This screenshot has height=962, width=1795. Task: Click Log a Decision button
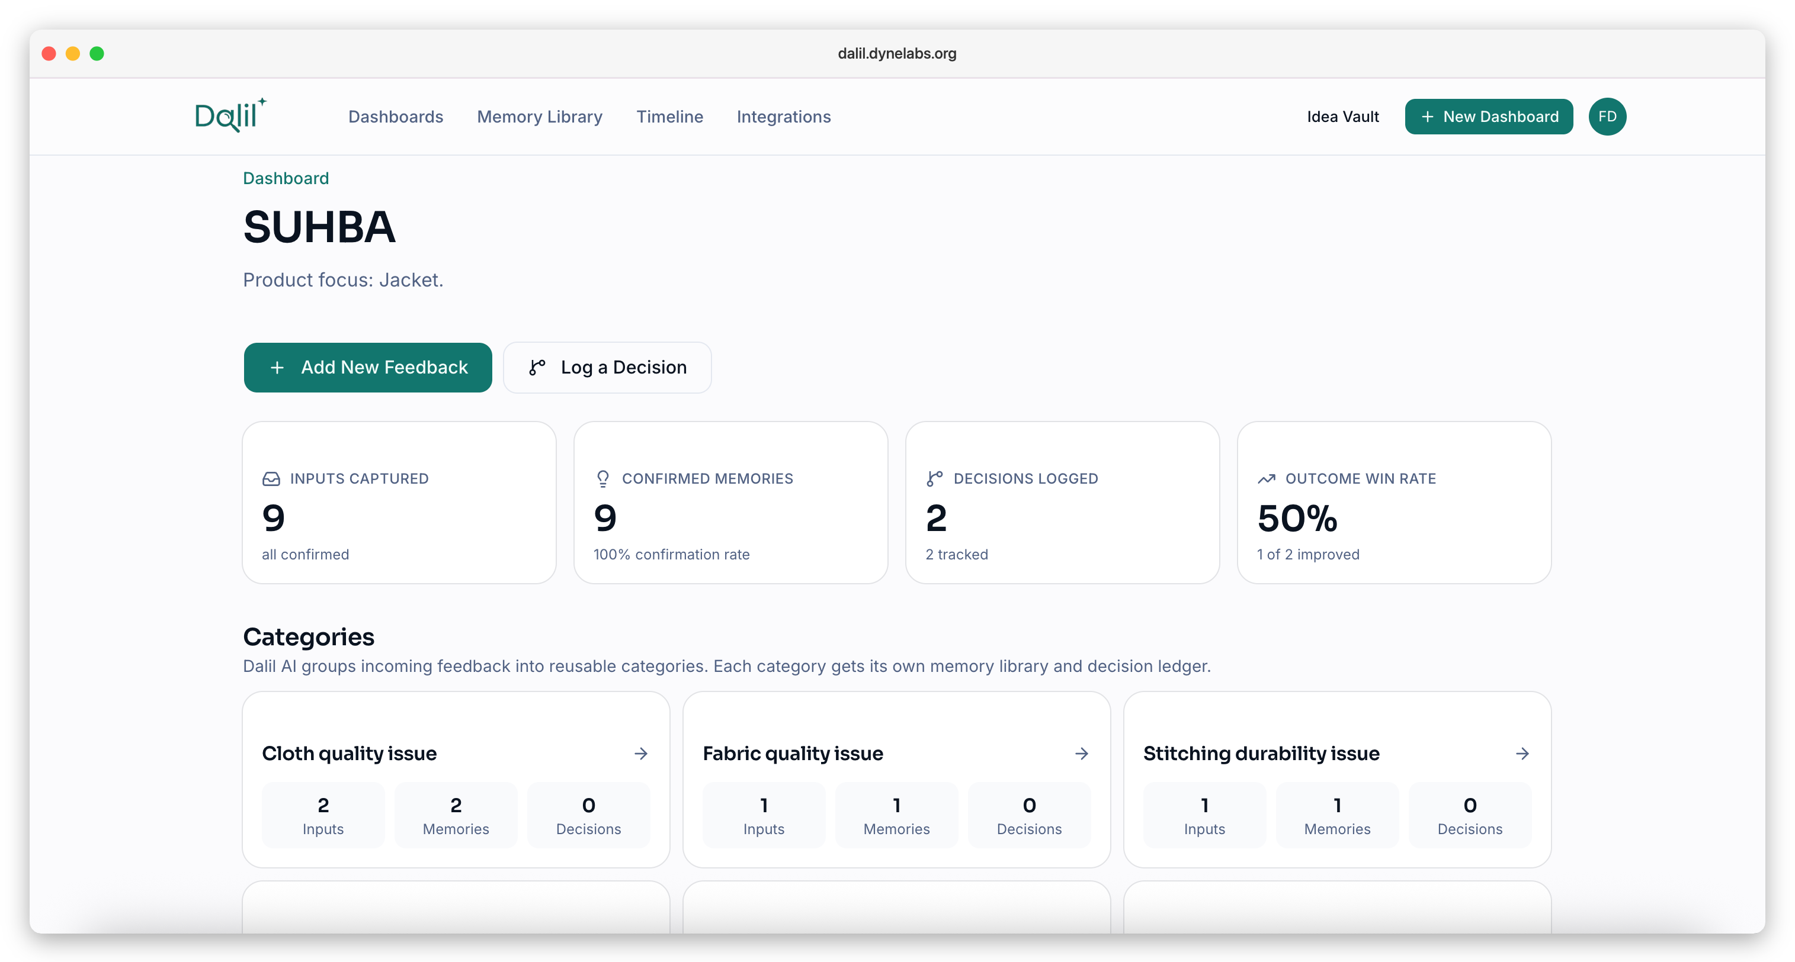(607, 367)
